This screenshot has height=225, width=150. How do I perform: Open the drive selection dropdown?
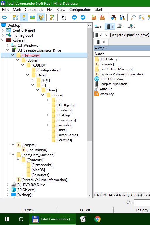(x=101, y=35)
